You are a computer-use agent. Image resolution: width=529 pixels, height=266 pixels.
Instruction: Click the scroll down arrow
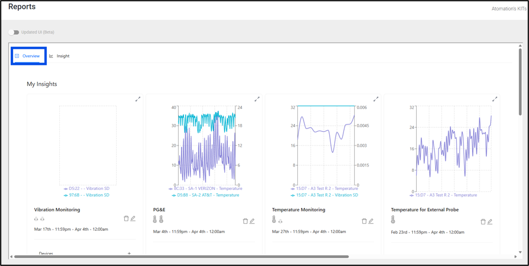click(x=520, y=252)
